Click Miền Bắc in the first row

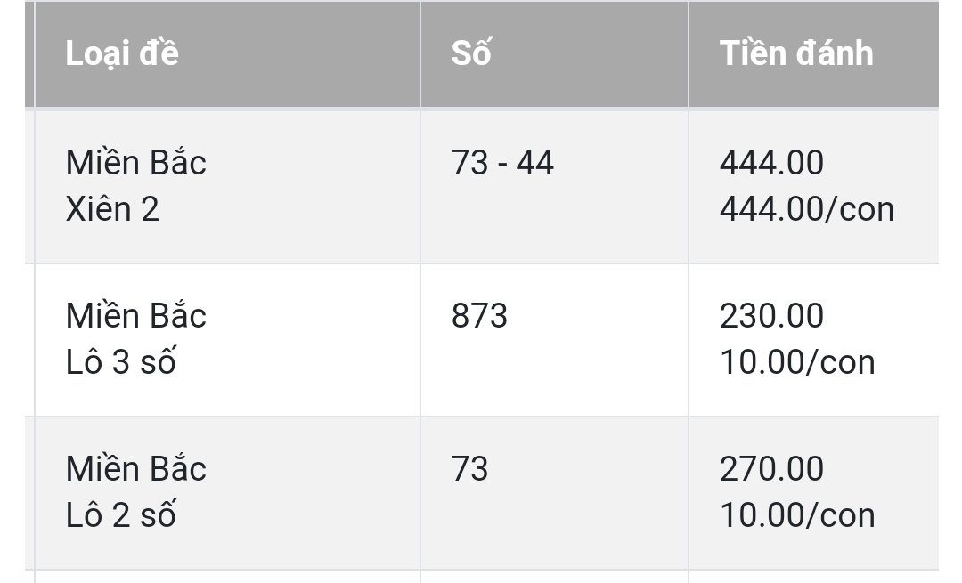pyautogui.click(x=135, y=161)
